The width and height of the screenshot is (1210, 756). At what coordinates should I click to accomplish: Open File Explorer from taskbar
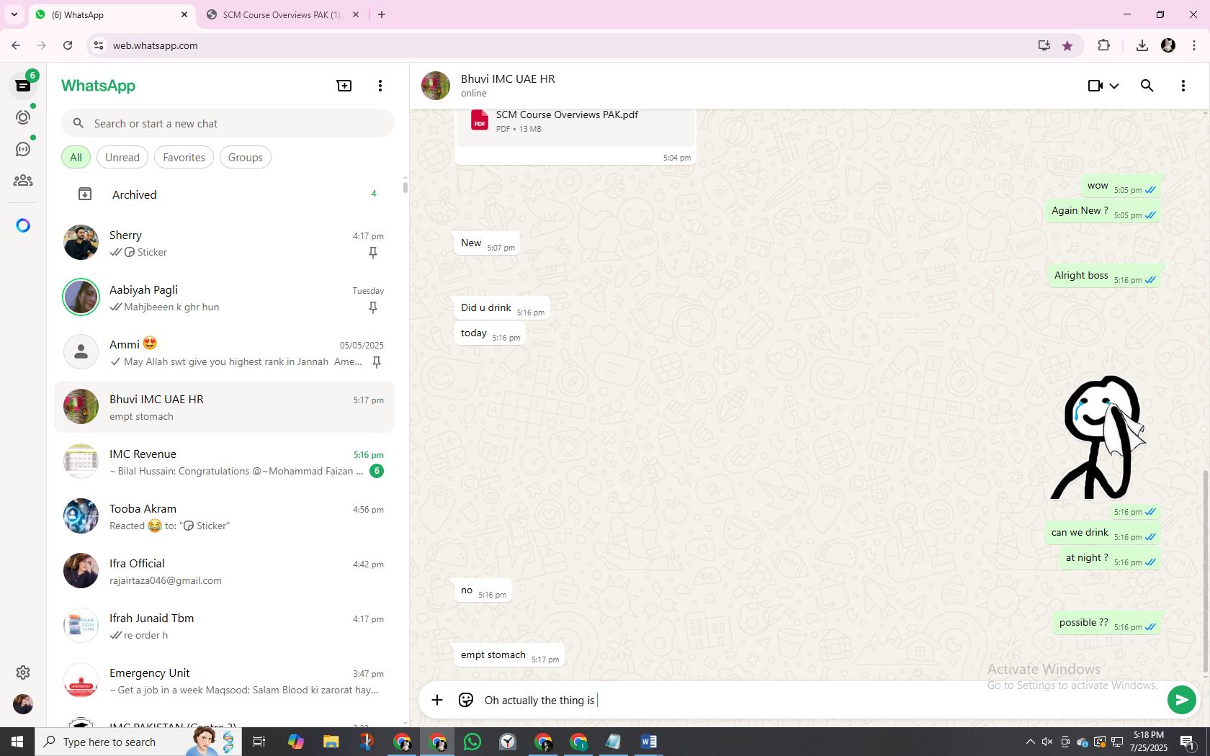(x=331, y=742)
